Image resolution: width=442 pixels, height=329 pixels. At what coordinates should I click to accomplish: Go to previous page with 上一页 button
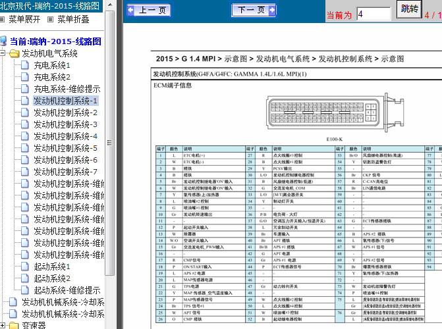149,11
